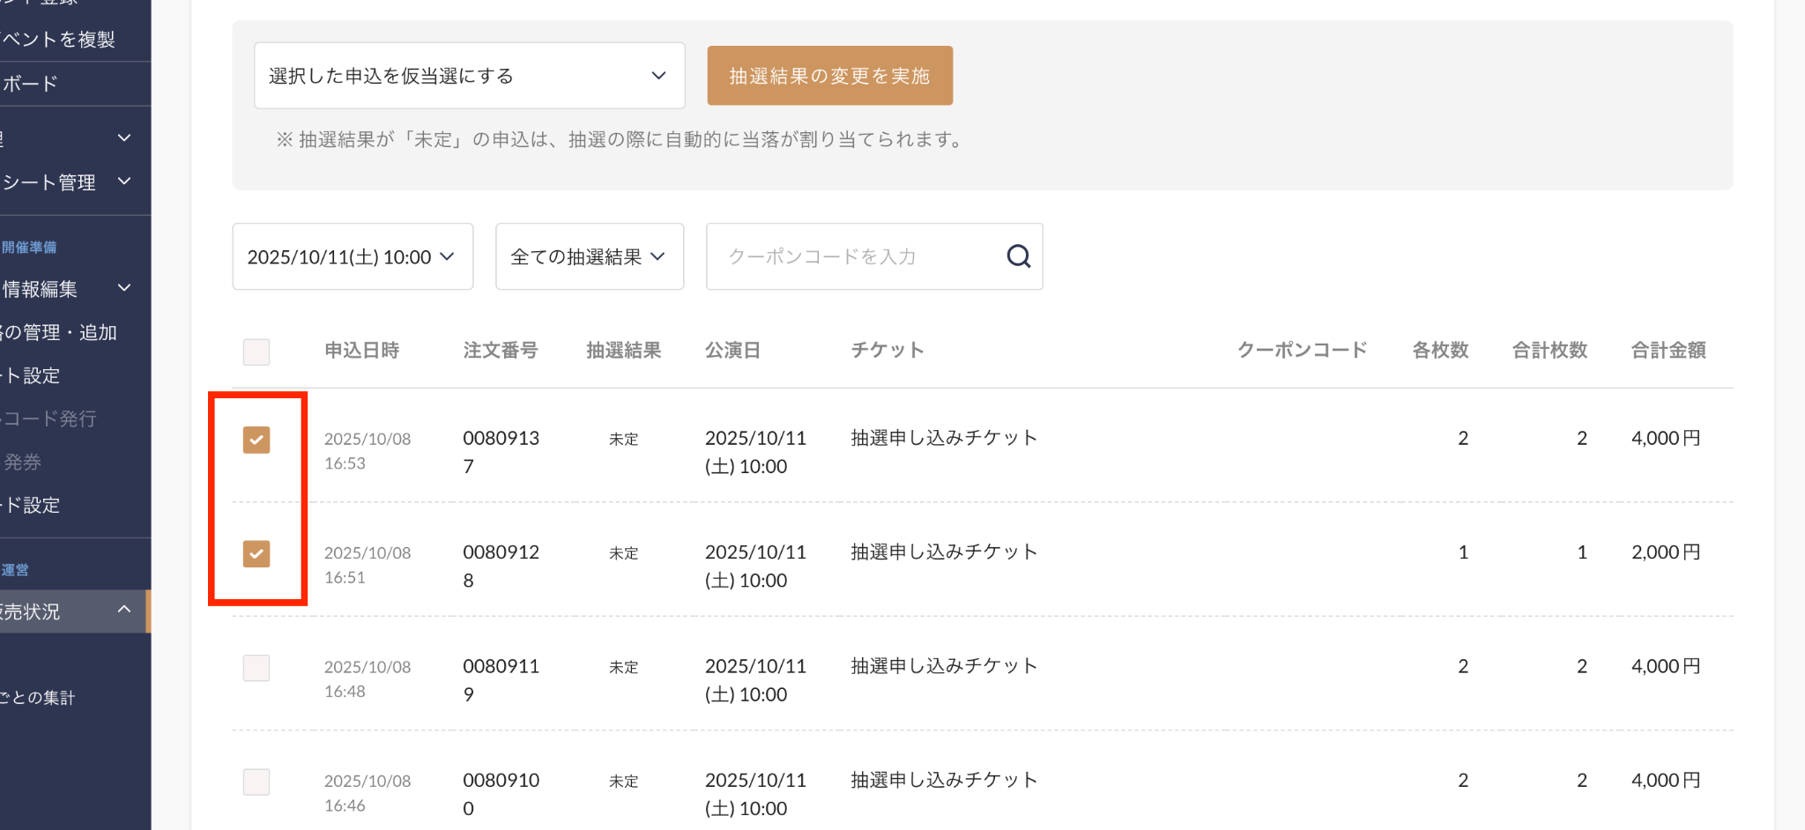
Task: Open the 選択した申込を仮当選にする dropdown
Action: point(469,76)
